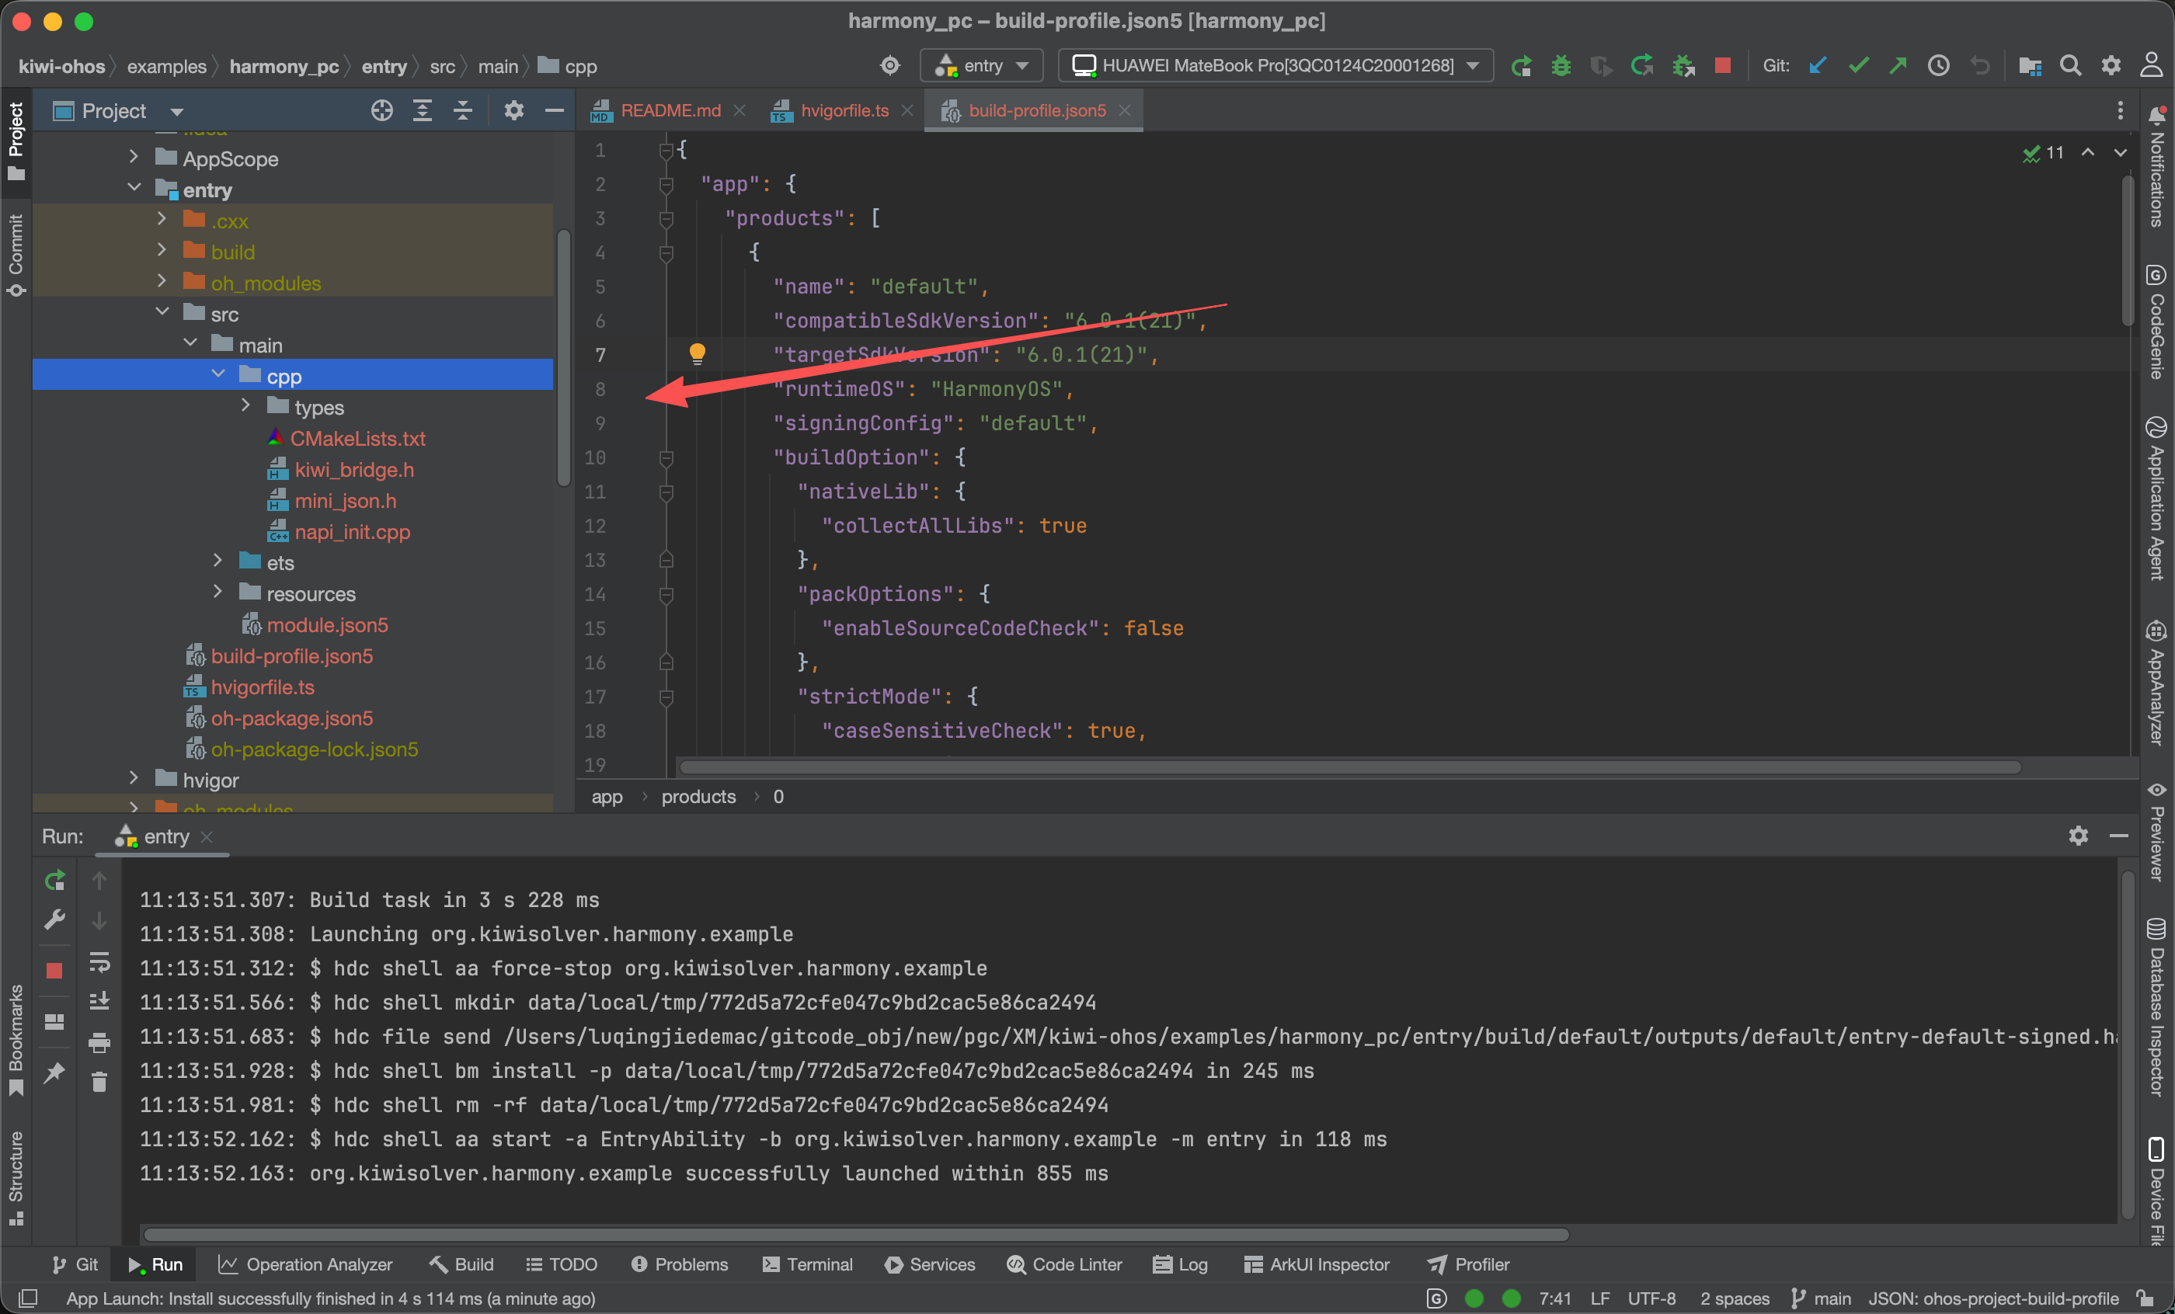
Task: Open IDE settings gear in top toolbar
Action: click(x=2111, y=66)
